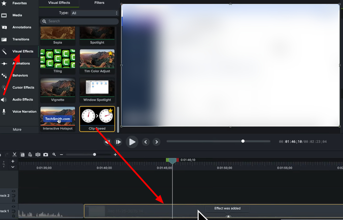343x220 pixels.
Task: Select the Window Spotlight effect
Action: 97,90
